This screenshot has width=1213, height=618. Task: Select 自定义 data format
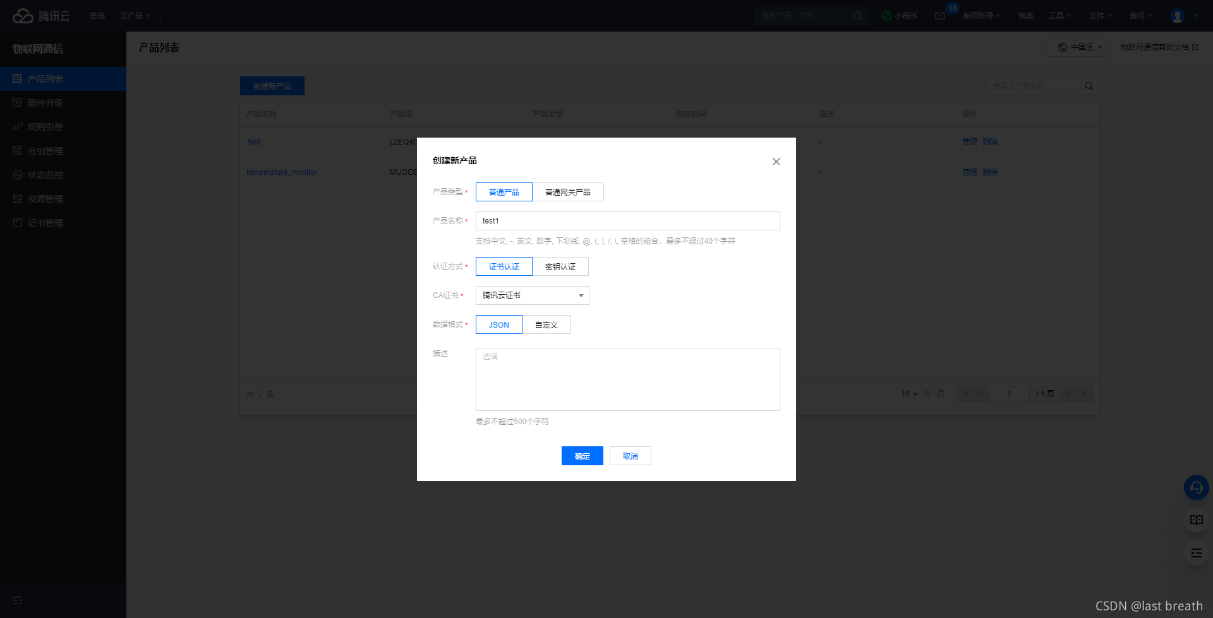(x=546, y=324)
